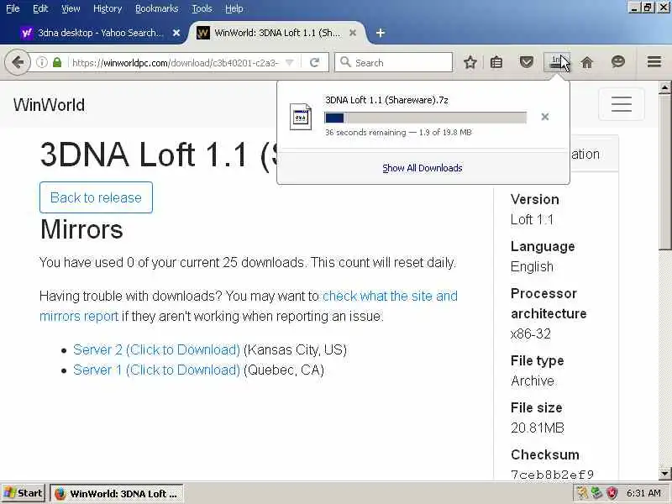Click search magnifier in search box
This screenshot has width=672, height=504.
(345, 62)
